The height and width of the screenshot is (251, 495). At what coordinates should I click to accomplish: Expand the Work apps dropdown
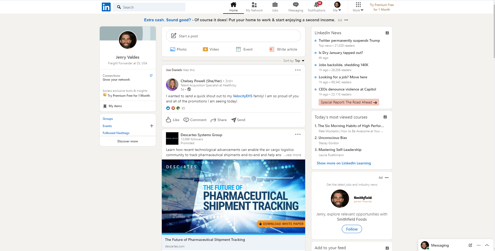pyautogui.click(x=358, y=7)
